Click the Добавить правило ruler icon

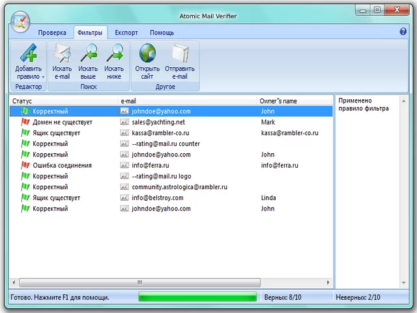pyautogui.click(x=29, y=53)
